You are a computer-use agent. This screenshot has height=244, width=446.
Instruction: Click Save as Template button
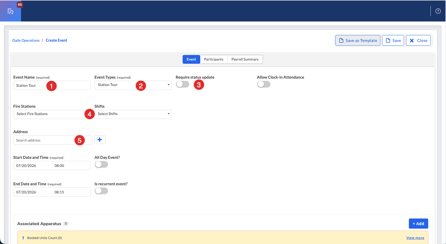tap(358, 40)
